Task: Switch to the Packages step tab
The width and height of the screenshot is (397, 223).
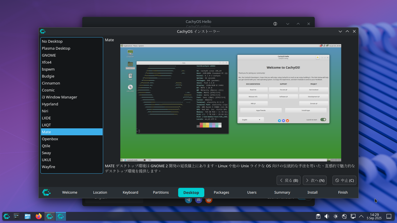Action: pyautogui.click(x=221, y=192)
